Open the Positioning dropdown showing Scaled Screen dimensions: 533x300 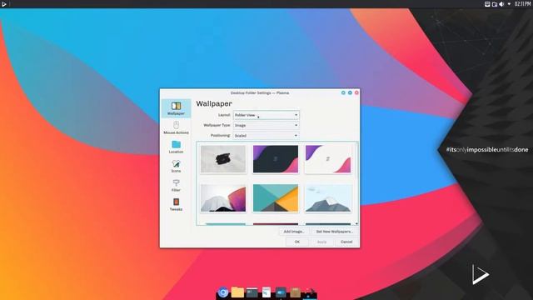tap(266, 135)
